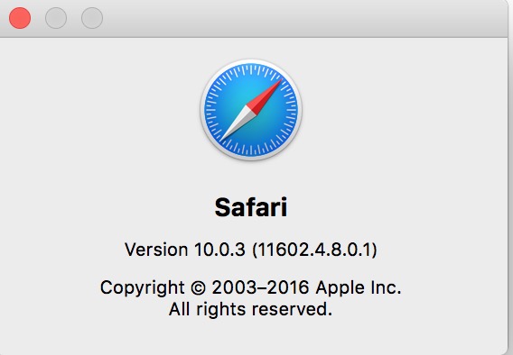513x355 pixels.
Task: Click the "Version 10.0.3 (11602.4.8.0.1)" text
Action: point(251,250)
